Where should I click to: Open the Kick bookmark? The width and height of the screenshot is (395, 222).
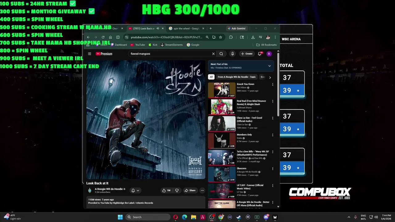point(153,45)
